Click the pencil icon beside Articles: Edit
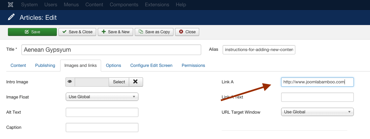 pyautogui.click(x=11, y=17)
